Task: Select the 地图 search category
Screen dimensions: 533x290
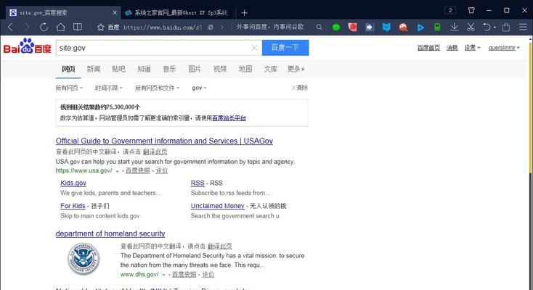Action: [x=245, y=69]
